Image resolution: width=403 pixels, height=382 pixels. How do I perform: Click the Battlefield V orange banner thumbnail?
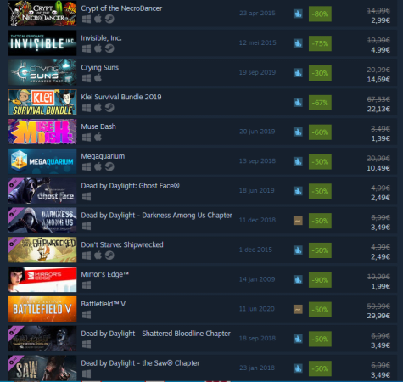point(42,309)
